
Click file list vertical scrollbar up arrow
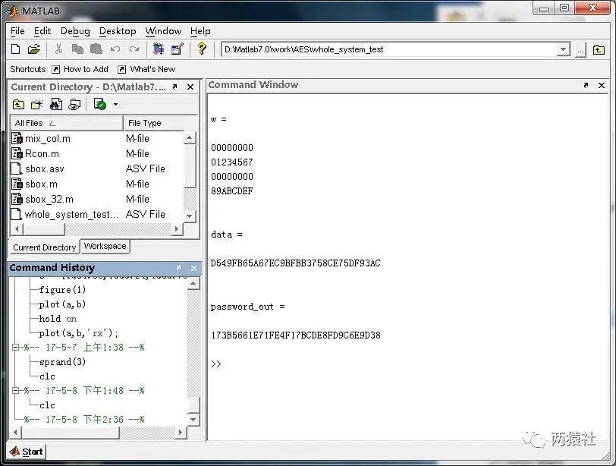(190, 138)
